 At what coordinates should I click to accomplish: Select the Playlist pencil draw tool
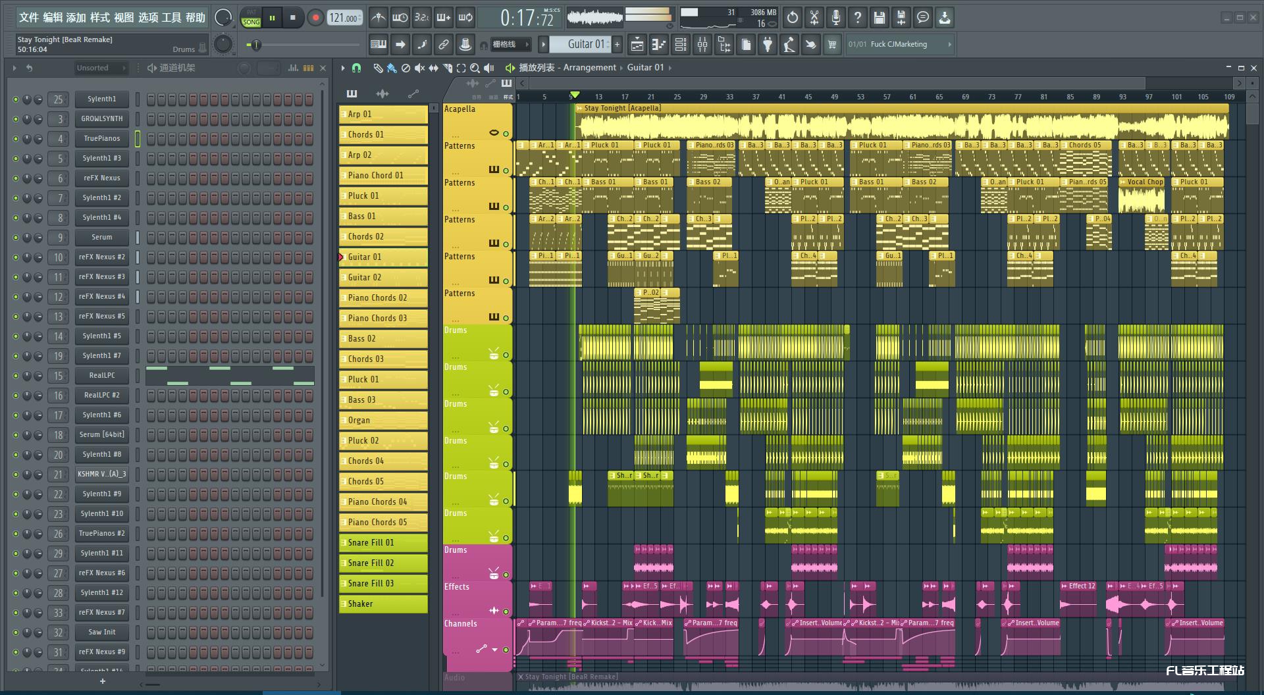point(378,68)
